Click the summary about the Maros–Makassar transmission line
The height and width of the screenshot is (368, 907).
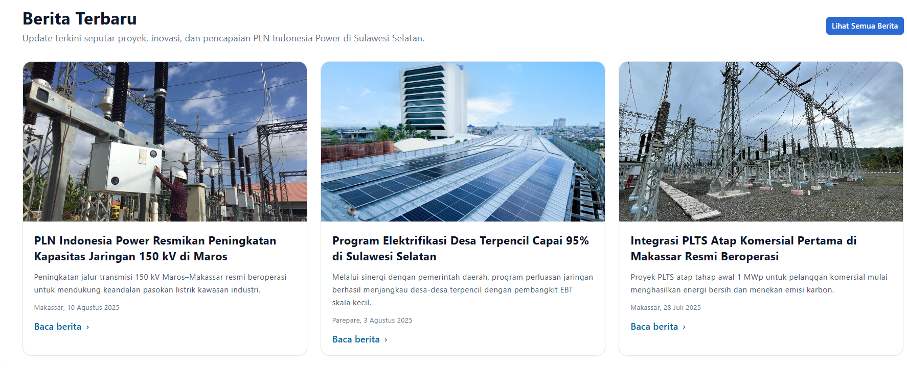pyautogui.click(x=160, y=283)
